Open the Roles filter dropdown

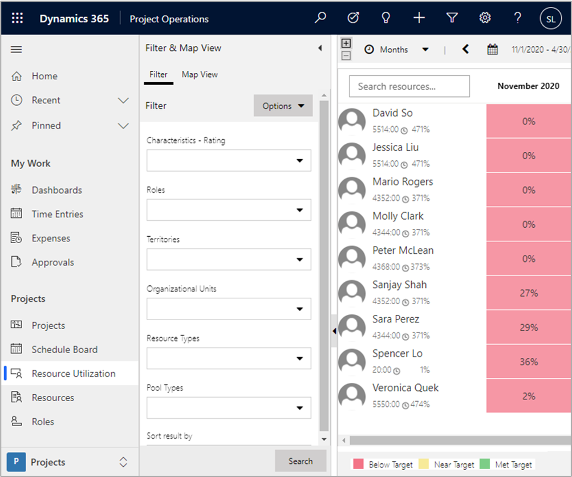229,210
